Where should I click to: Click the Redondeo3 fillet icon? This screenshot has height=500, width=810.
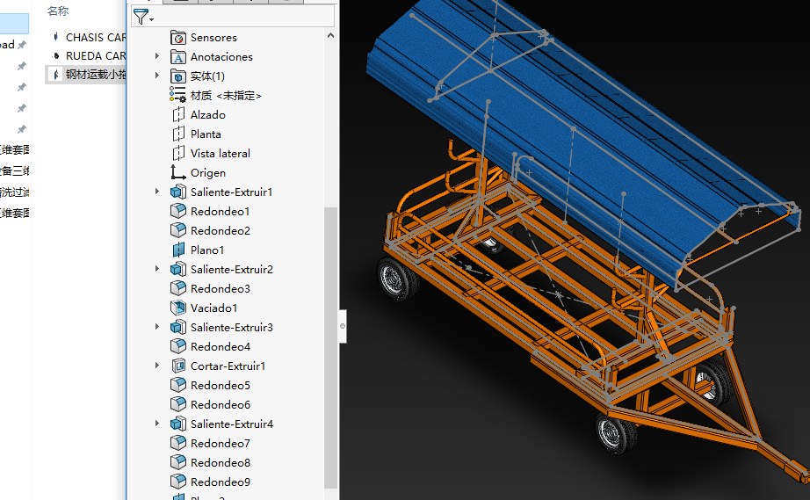(177, 289)
